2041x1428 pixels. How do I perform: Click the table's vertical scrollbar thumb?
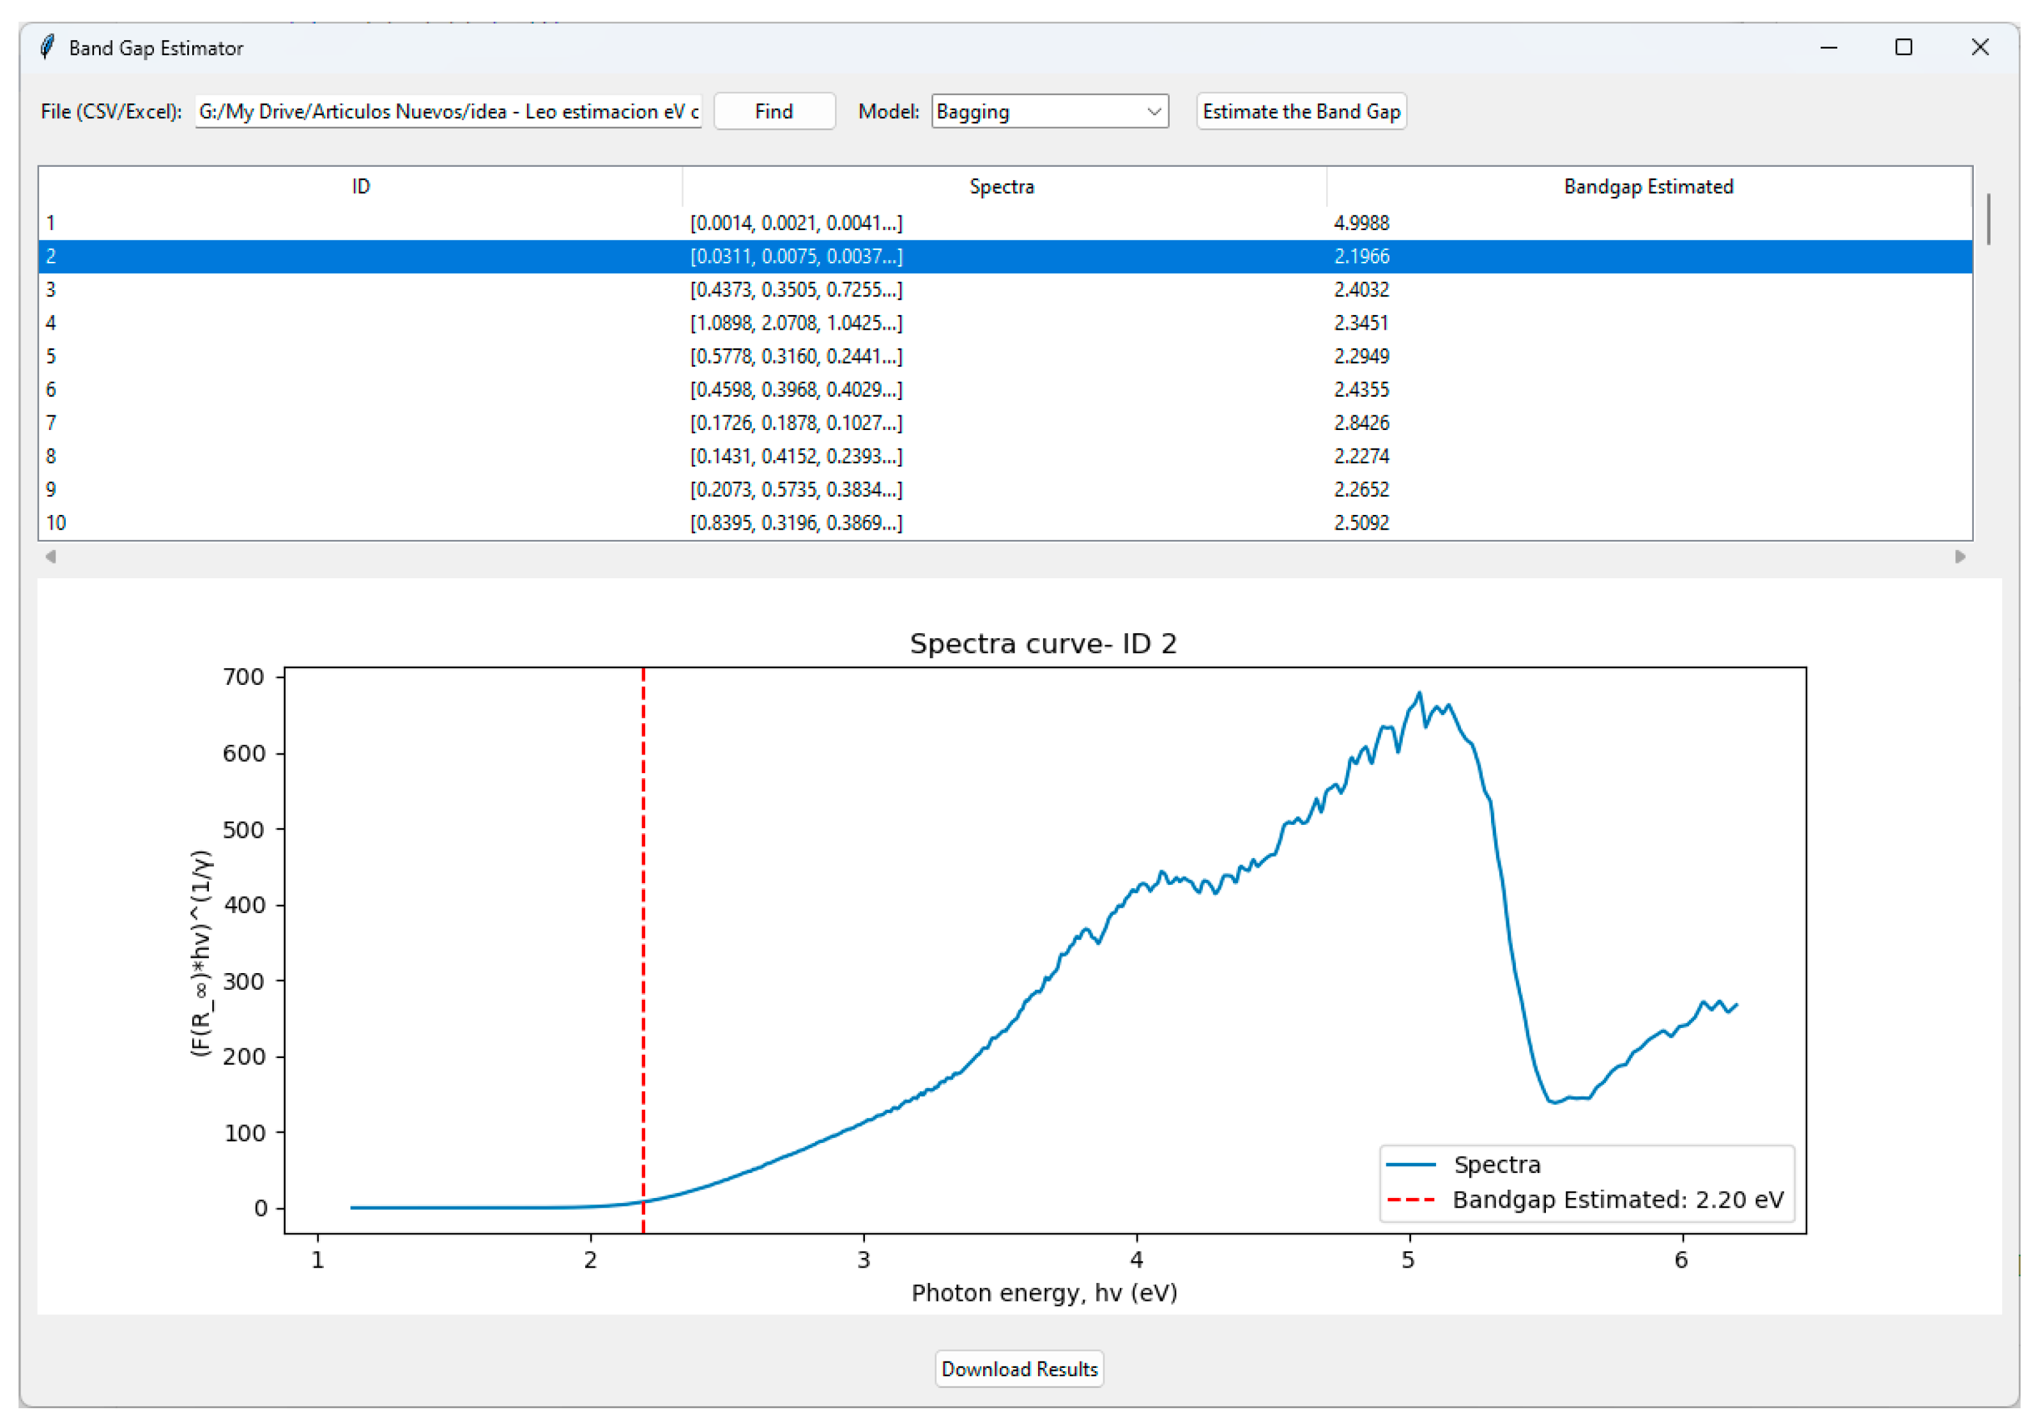pyautogui.click(x=1988, y=219)
